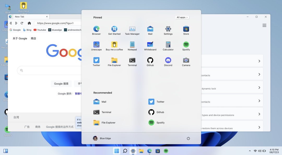The image size is (282, 155).
Task: Open File Explorer from the taskbar
Action: 141,151
